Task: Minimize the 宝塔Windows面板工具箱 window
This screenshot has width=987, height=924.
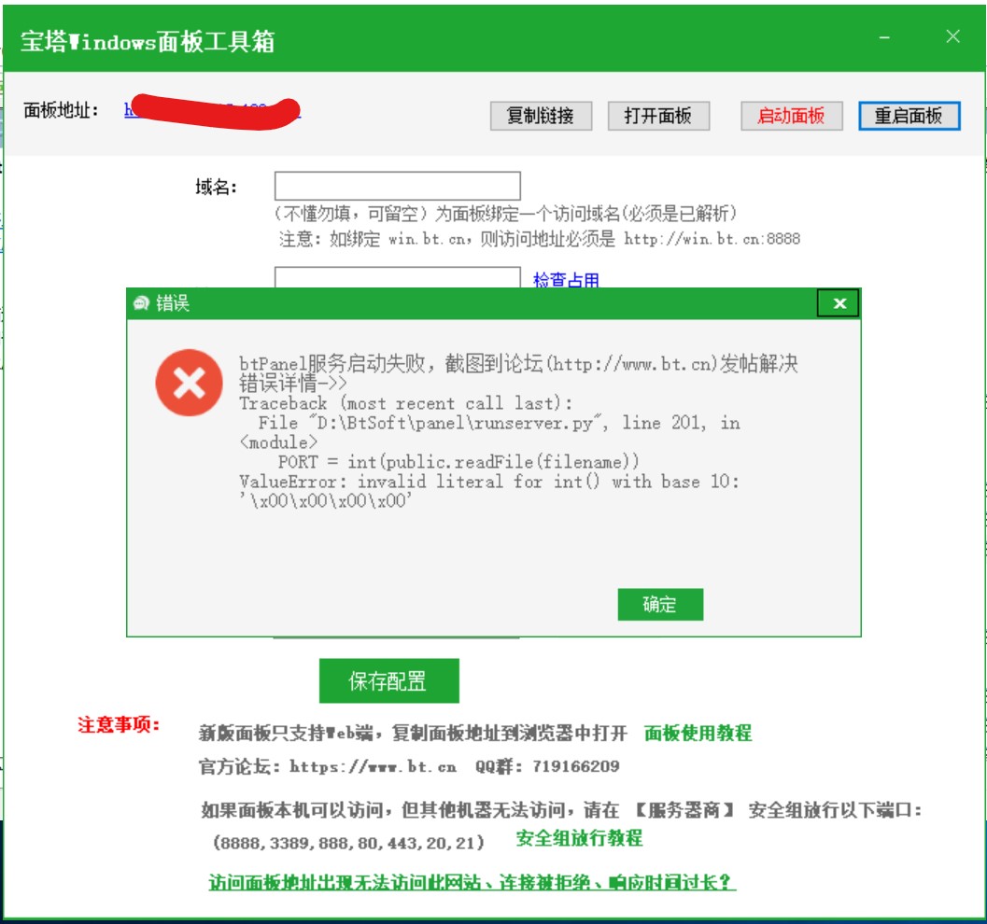Action: point(884,37)
